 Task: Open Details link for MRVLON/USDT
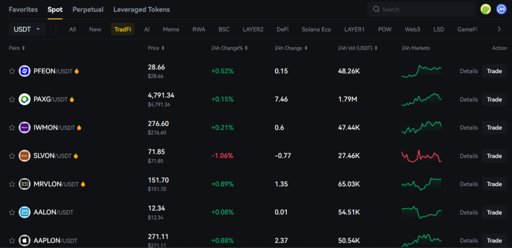click(468, 184)
